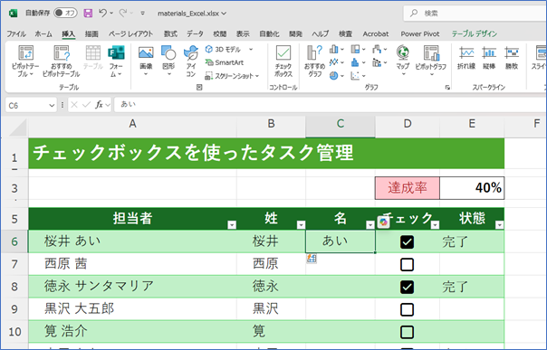Click the Save icon in title bar
Image resolution: width=547 pixels, height=350 pixels.
88,14
